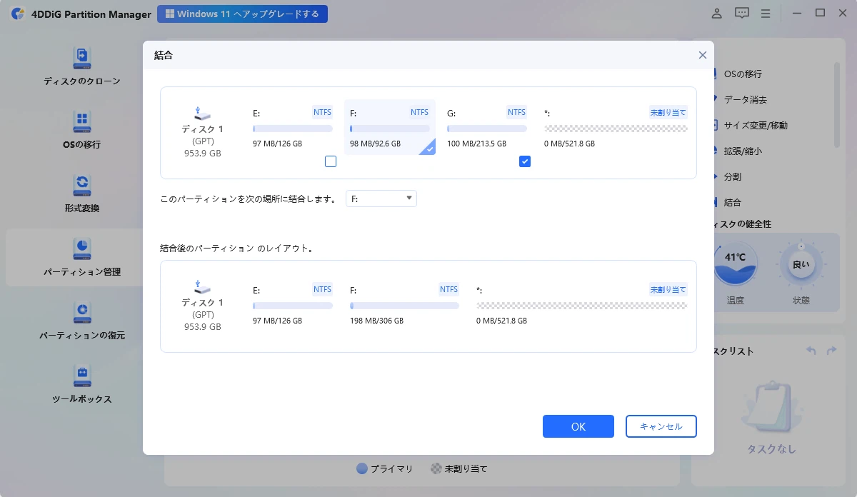Check the E: partition checkbox
This screenshot has width=857, height=497.
330,161
